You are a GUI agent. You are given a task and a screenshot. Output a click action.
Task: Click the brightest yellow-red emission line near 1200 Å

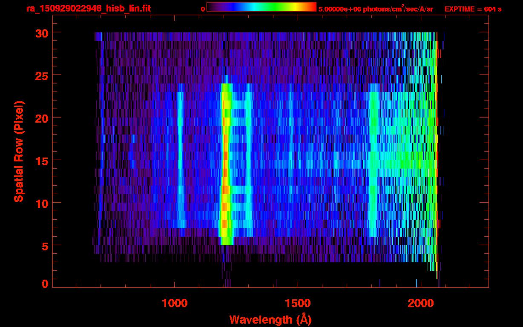225,170
